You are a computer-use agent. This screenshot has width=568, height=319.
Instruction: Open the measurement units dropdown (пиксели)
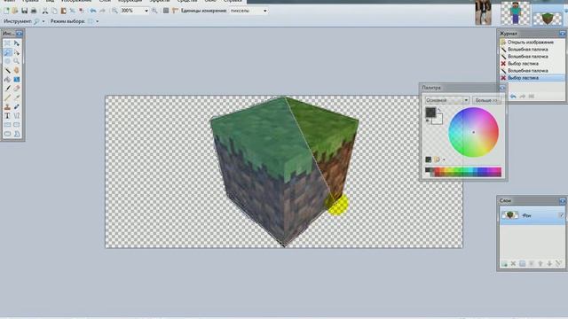(x=265, y=11)
